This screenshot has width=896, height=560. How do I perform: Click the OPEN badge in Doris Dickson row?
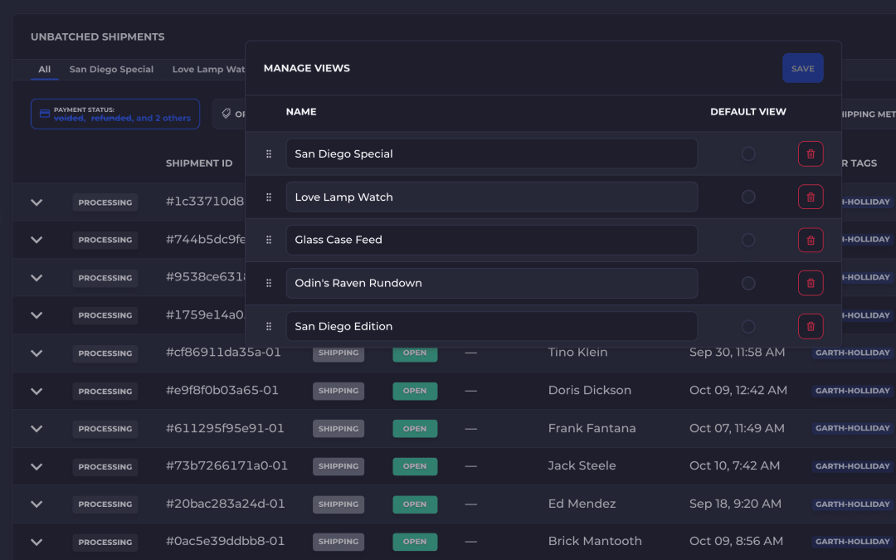(x=415, y=391)
